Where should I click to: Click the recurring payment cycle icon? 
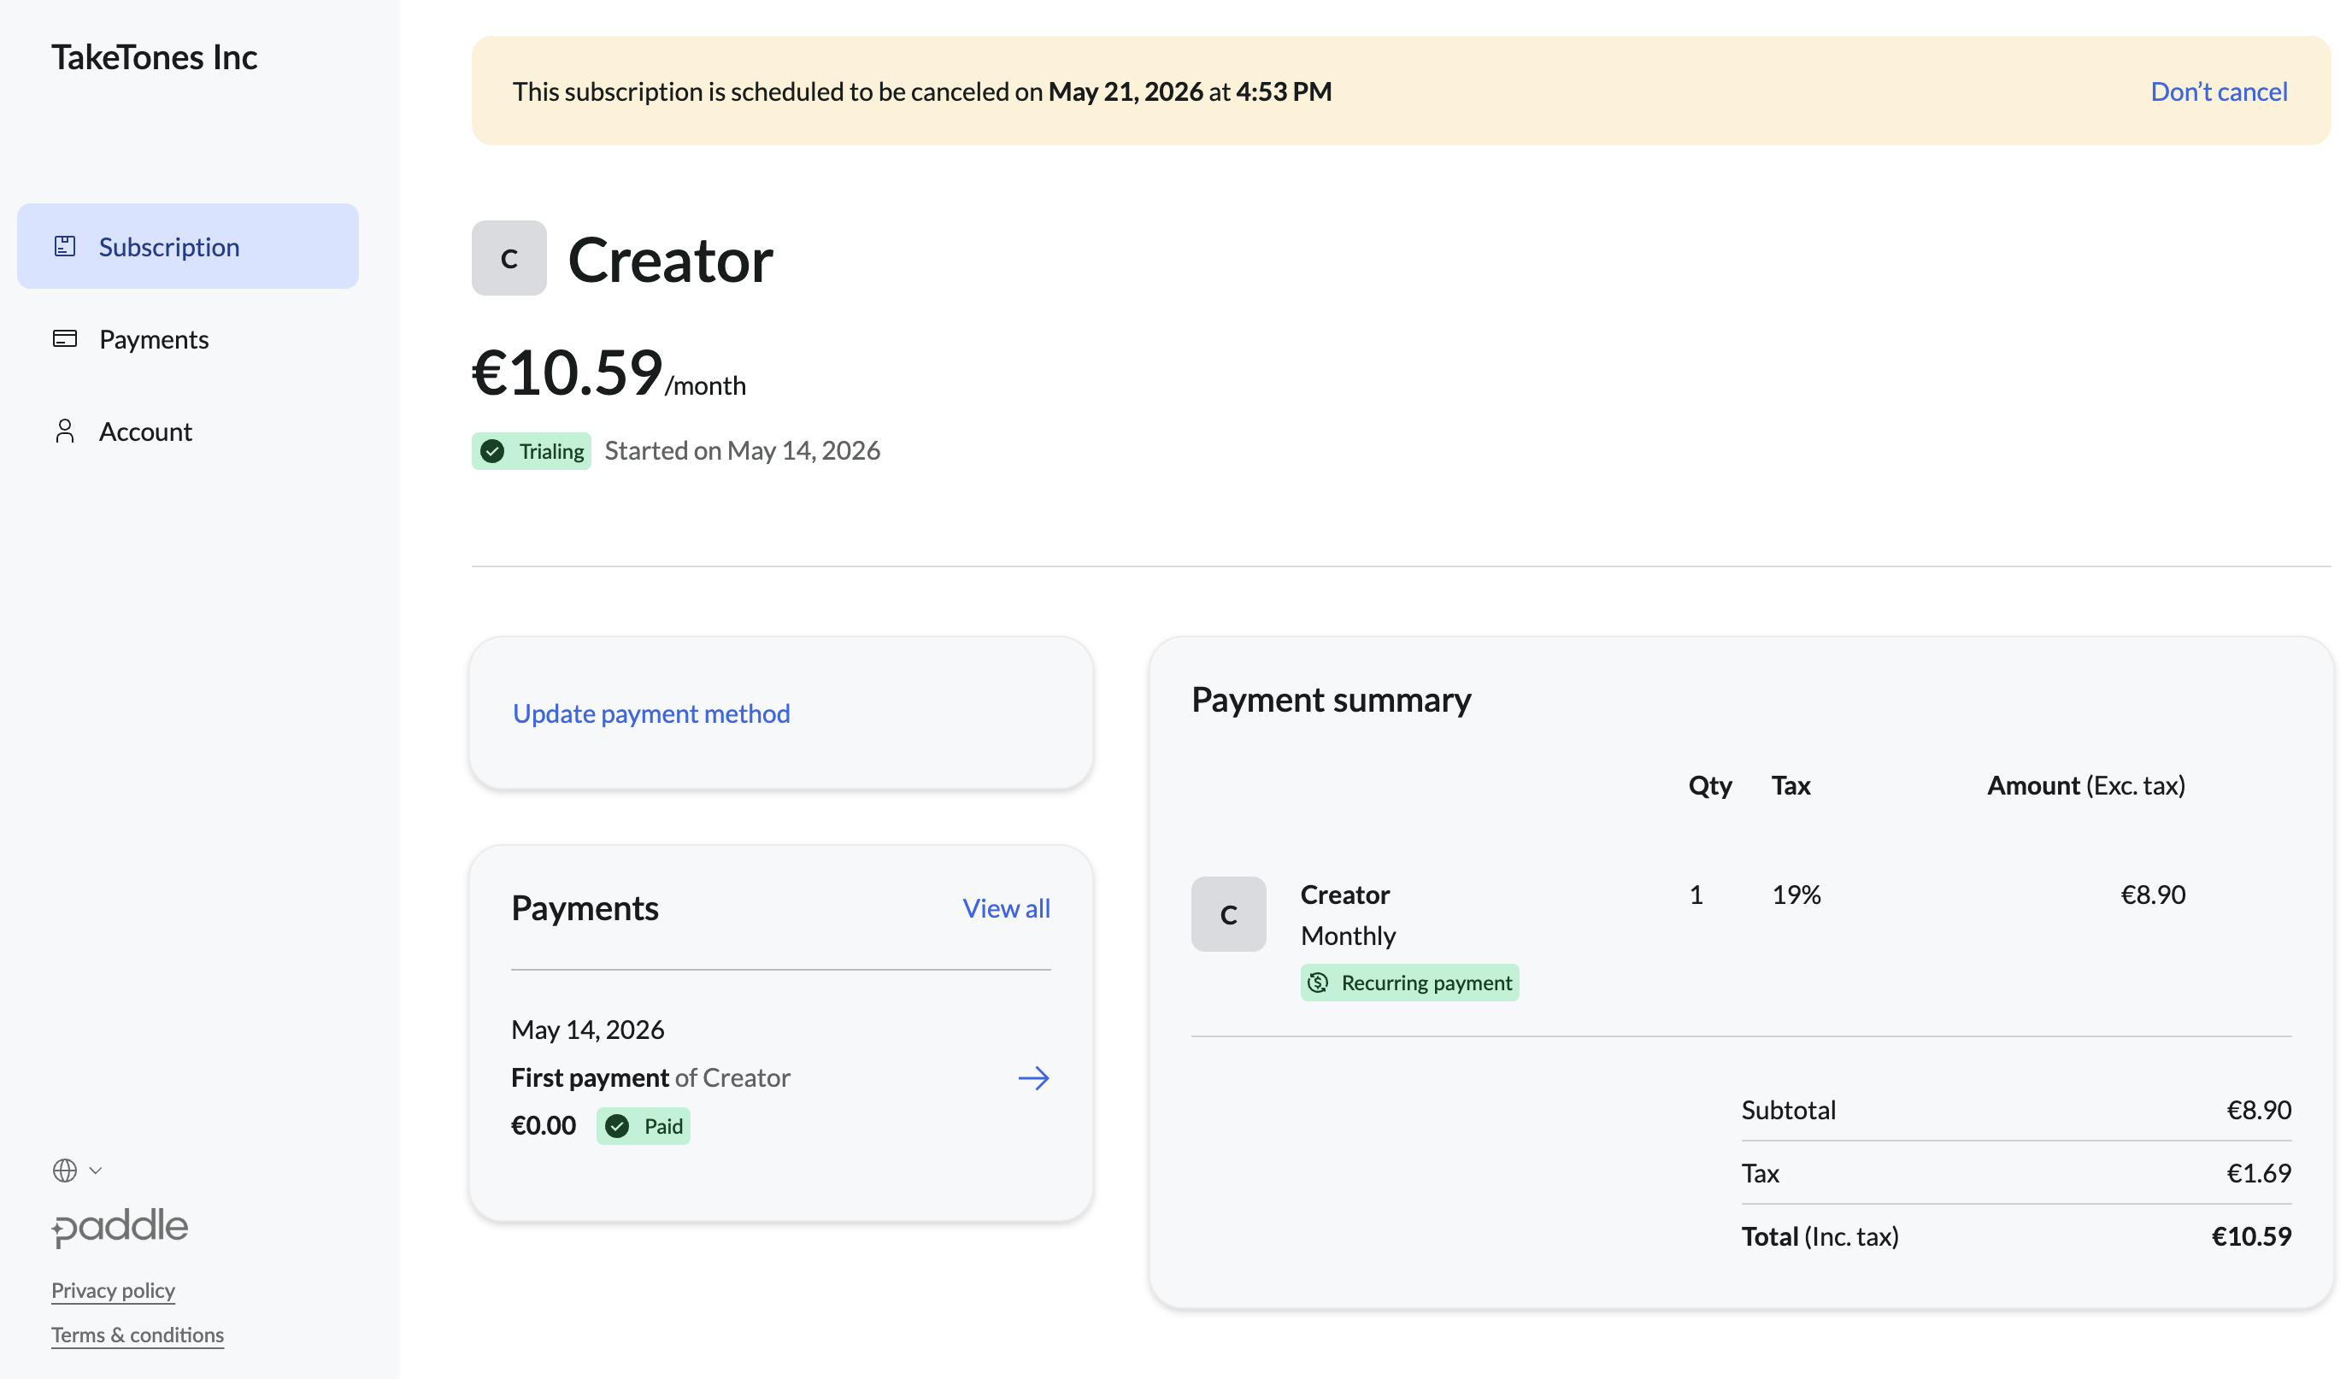tap(1318, 983)
